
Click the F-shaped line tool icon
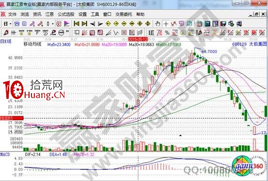coord(37,32)
